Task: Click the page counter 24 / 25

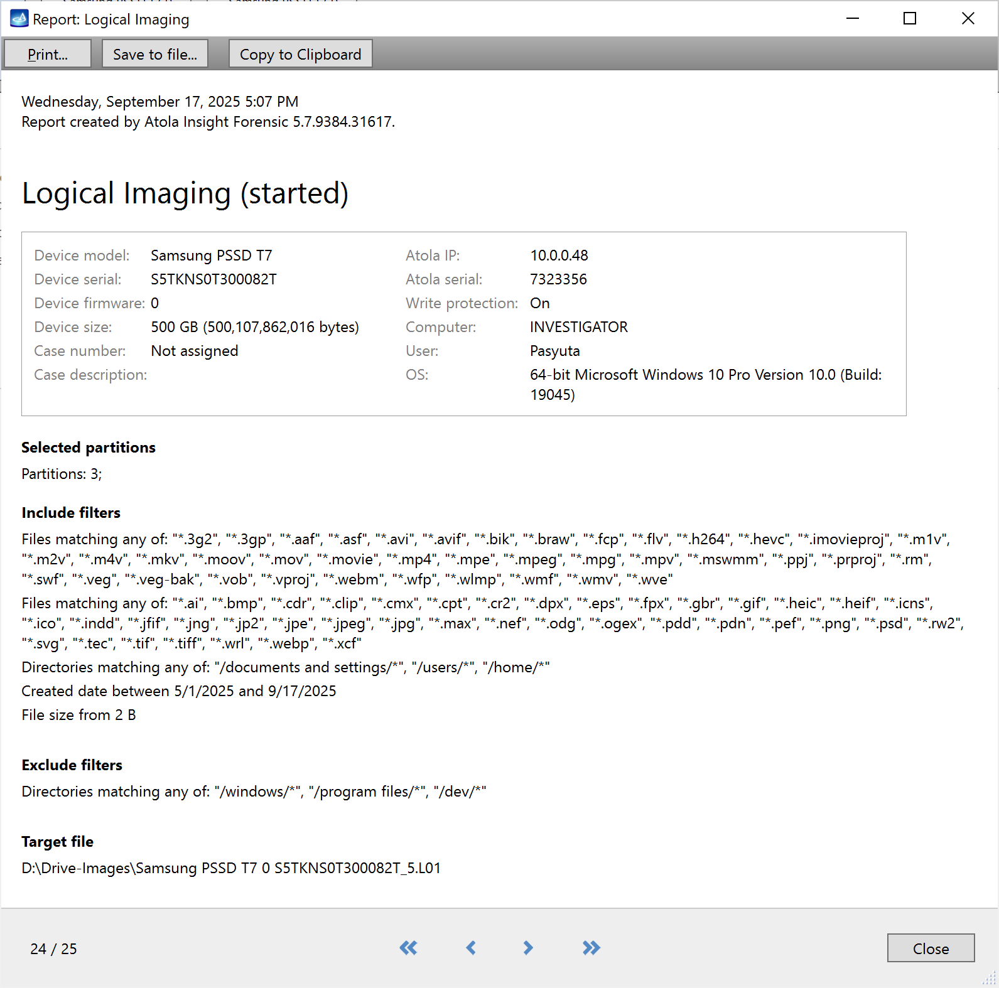Action: pyautogui.click(x=53, y=948)
